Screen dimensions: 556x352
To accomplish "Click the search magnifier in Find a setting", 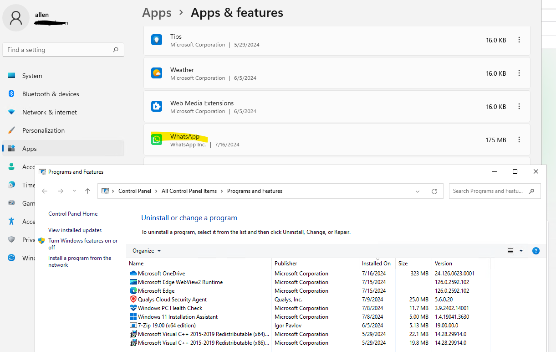I will [116, 50].
